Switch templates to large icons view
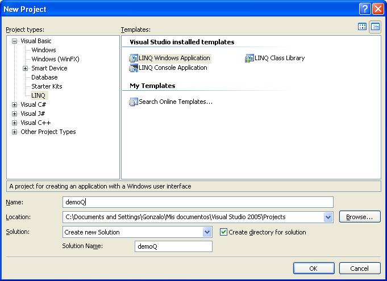The width and height of the screenshot is (387, 281). click(362, 26)
